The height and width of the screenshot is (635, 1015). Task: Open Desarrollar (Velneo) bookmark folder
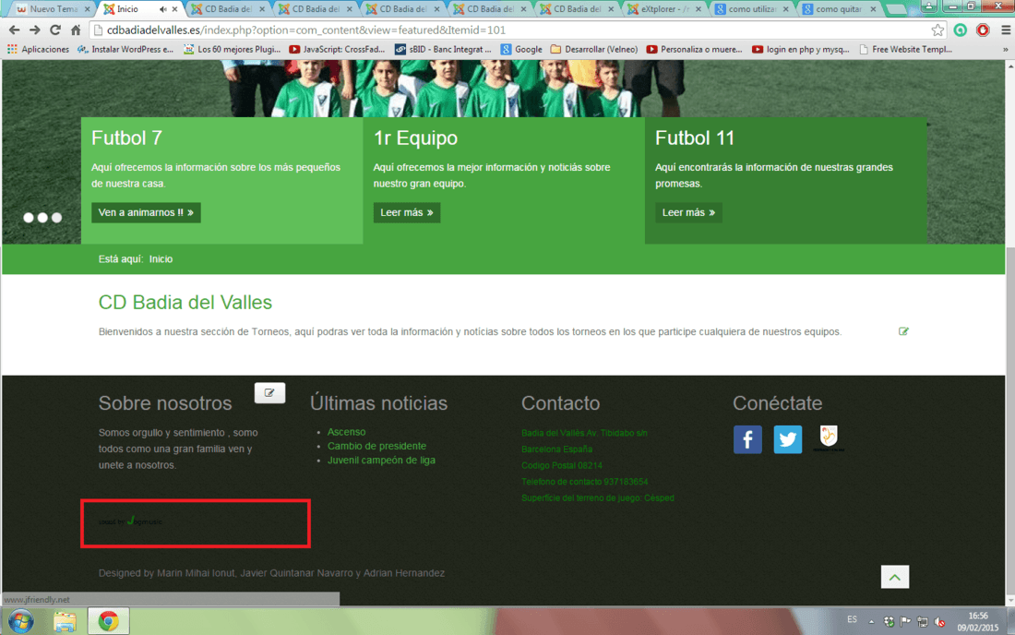(x=594, y=49)
